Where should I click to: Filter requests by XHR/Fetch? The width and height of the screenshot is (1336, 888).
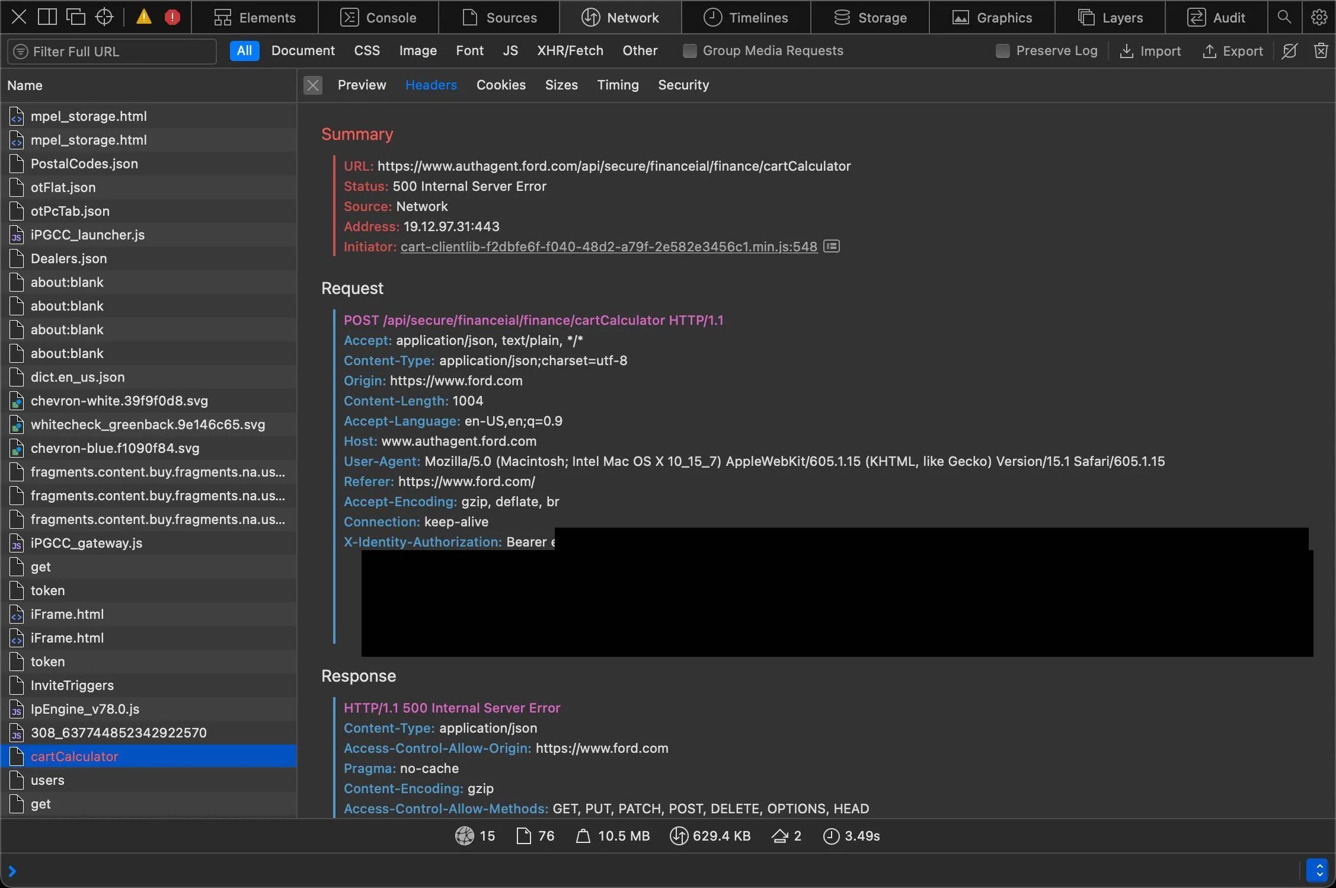pyautogui.click(x=570, y=51)
